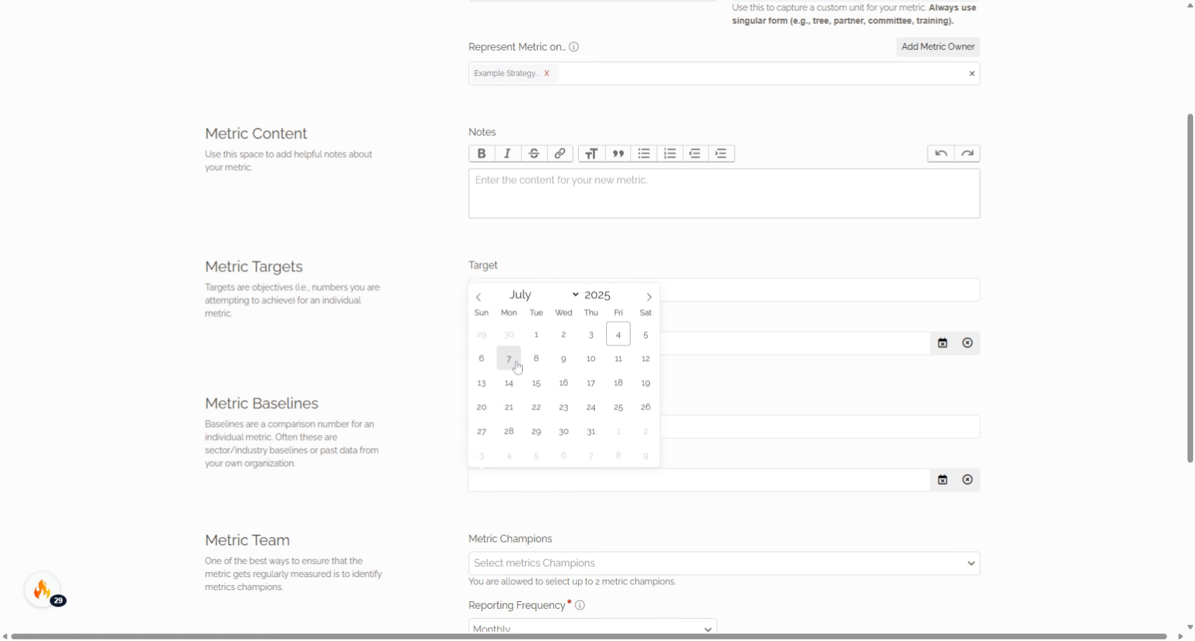
Task: Choose July 26 in the calendar
Action: [x=645, y=407]
